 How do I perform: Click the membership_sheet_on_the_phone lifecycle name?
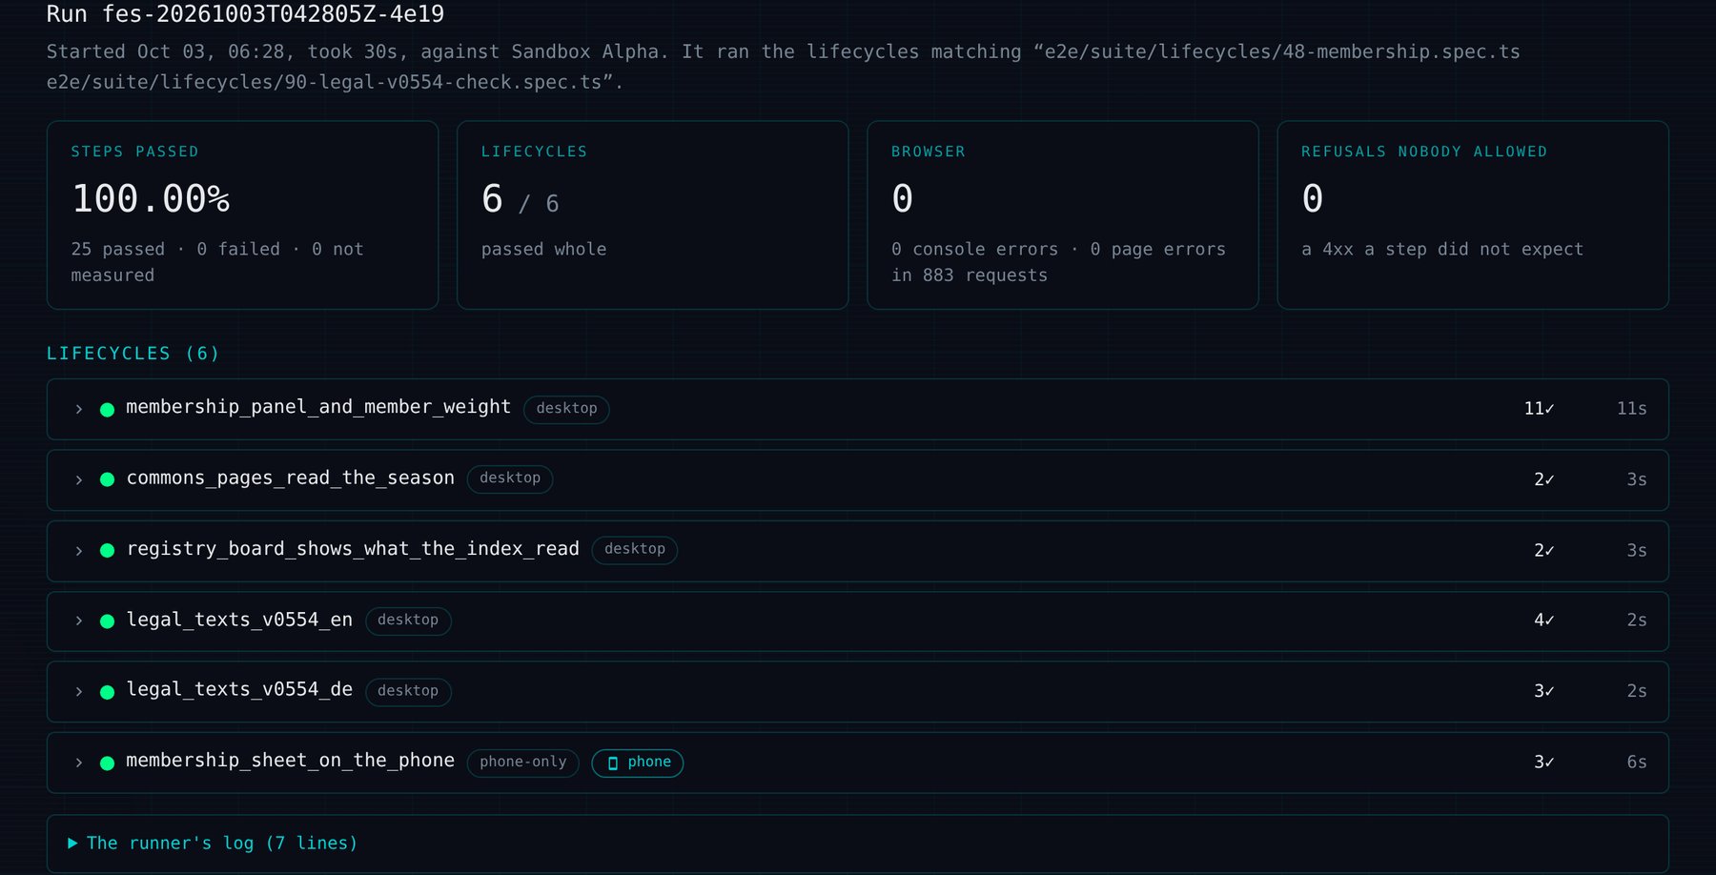[290, 761]
